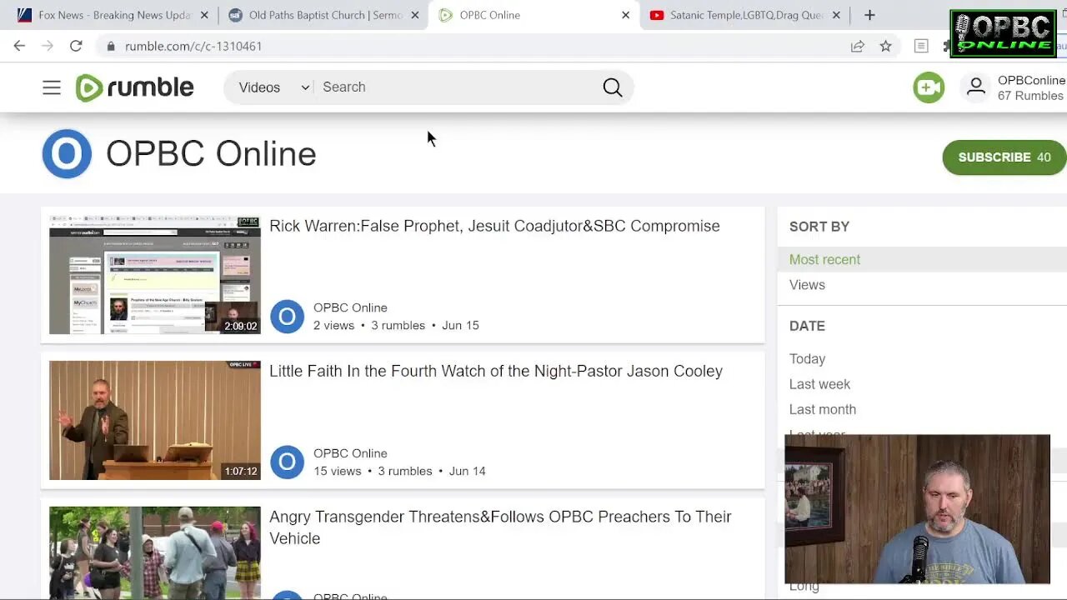Go to Rumble home via logo
1067x600 pixels.
(x=134, y=87)
